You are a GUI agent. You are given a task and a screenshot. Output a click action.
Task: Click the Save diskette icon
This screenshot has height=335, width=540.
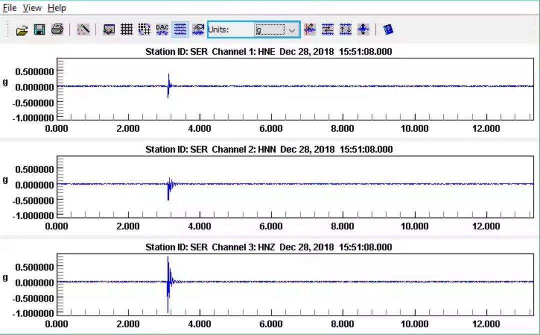[x=39, y=29]
